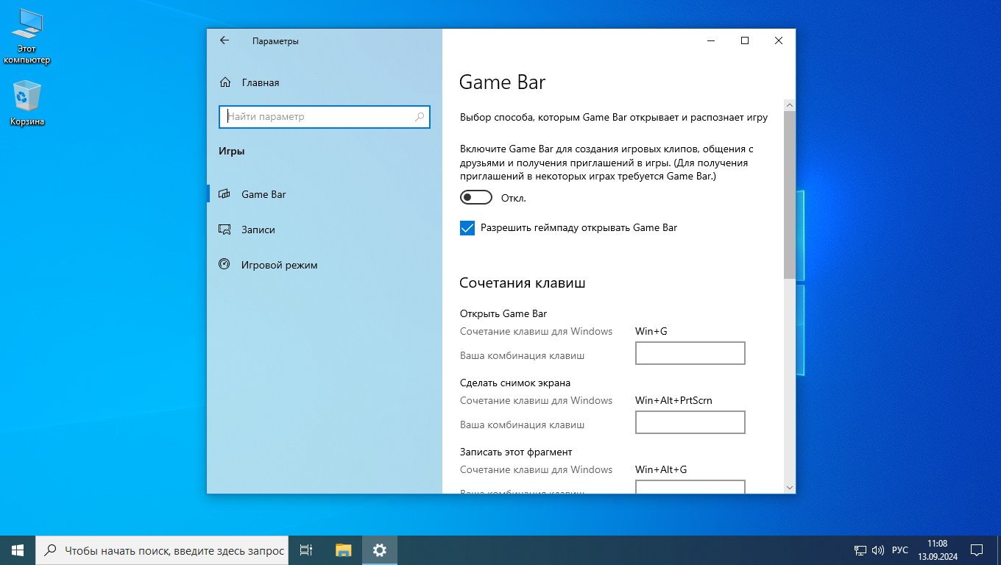Click custom shortcut field for Сделать снимок экрана
Screen dimensions: 1001x565
tap(690, 422)
